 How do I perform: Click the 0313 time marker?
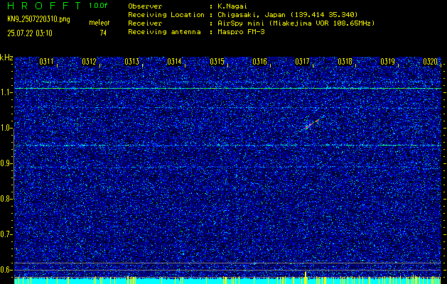[x=131, y=62]
